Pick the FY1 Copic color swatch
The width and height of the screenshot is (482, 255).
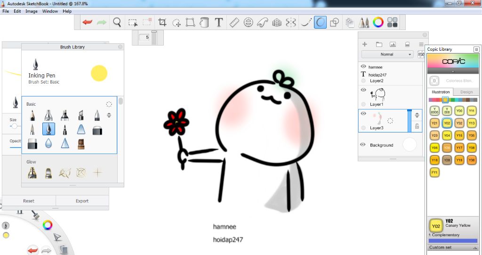click(434, 172)
